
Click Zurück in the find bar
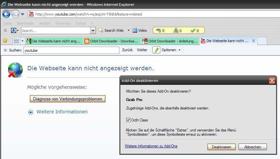pos(127,50)
